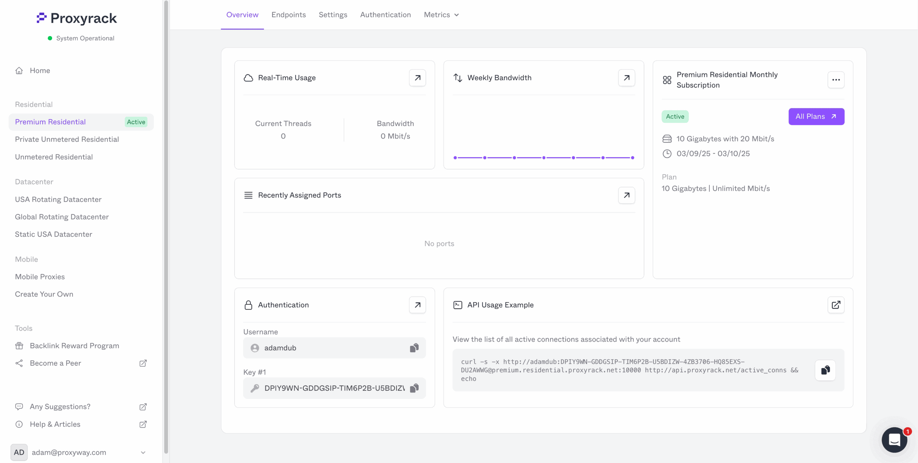Expand the Metrics dropdown
918x463 pixels.
click(x=441, y=15)
